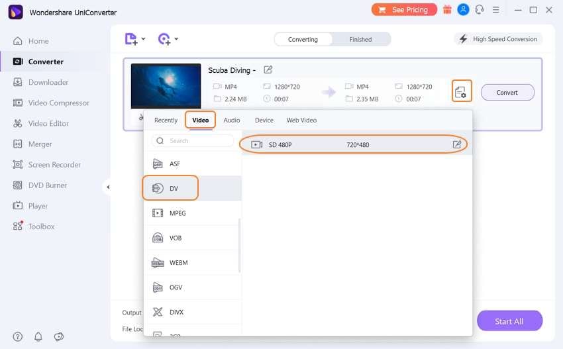This screenshot has height=349, width=563.
Task: Open the Add Files icon
Action: [x=131, y=39]
